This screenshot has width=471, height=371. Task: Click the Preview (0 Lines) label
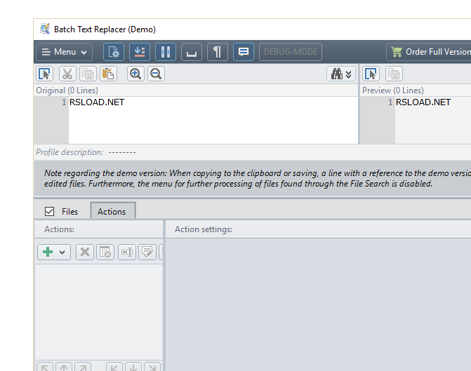point(393,90)
